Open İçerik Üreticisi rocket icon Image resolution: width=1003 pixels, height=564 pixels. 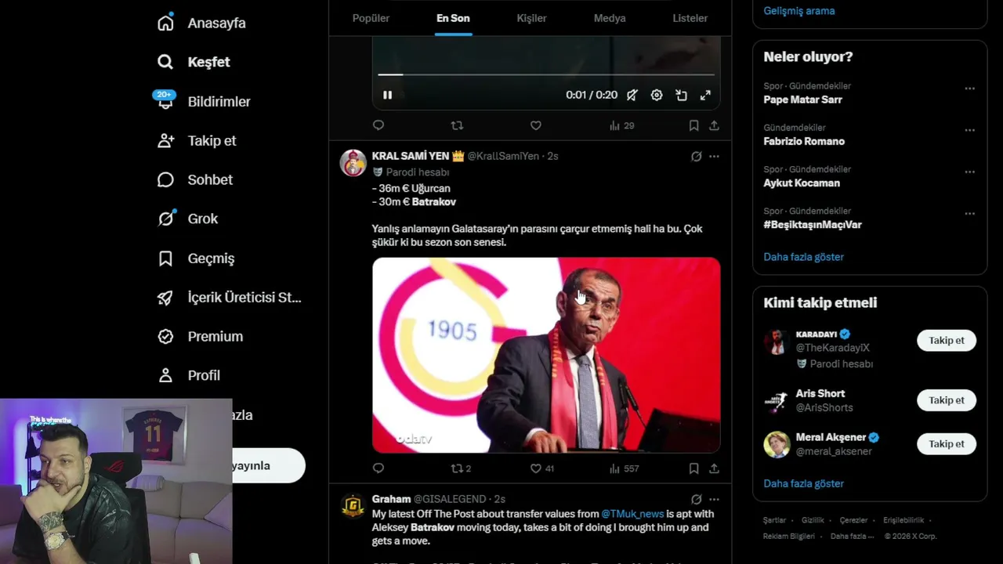click(165, 297)
